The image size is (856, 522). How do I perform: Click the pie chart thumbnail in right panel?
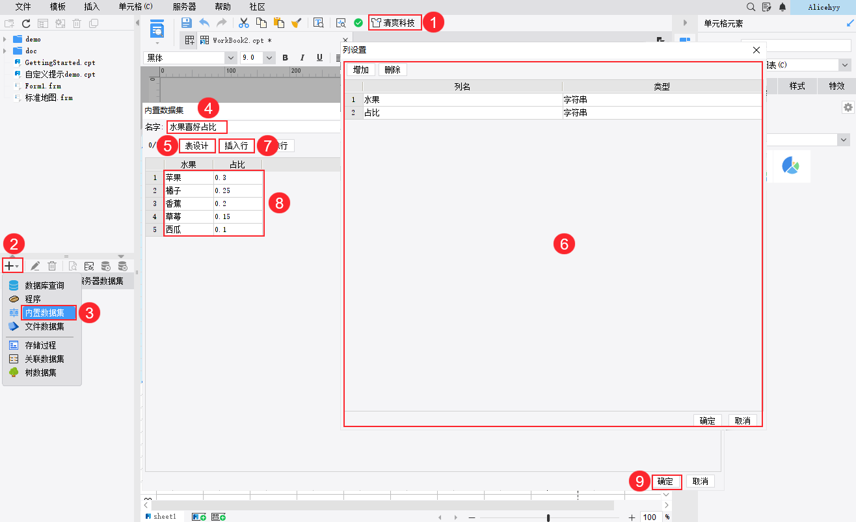791,166
